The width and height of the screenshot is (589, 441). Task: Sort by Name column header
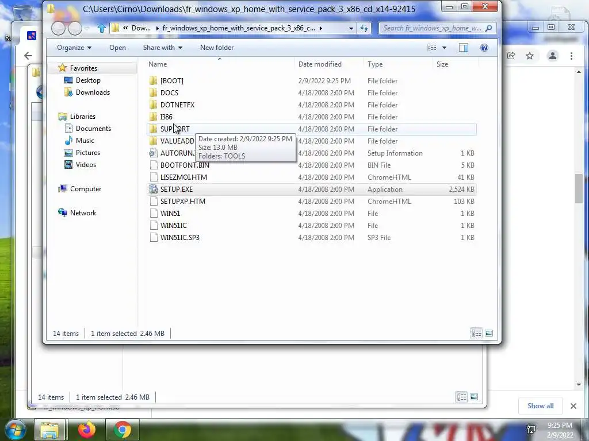click(220, 64)
